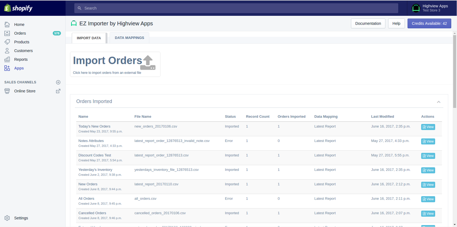Click the Yesterday's Inventory name

[x=95, y=170]
